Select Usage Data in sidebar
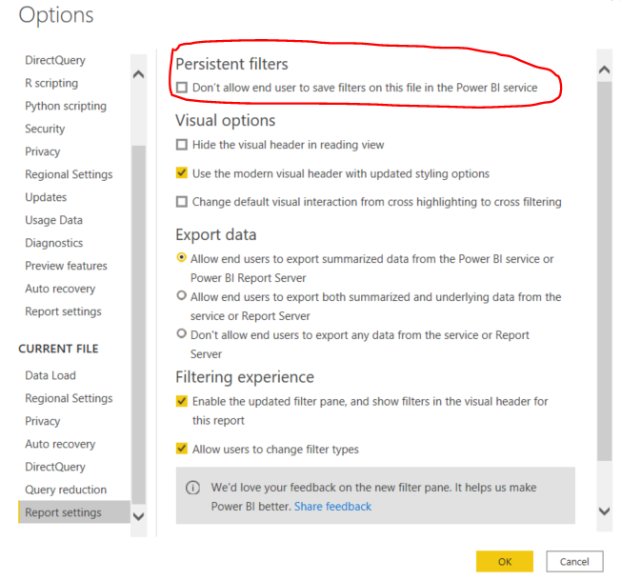The image size is (621, 581). (54, 220)
